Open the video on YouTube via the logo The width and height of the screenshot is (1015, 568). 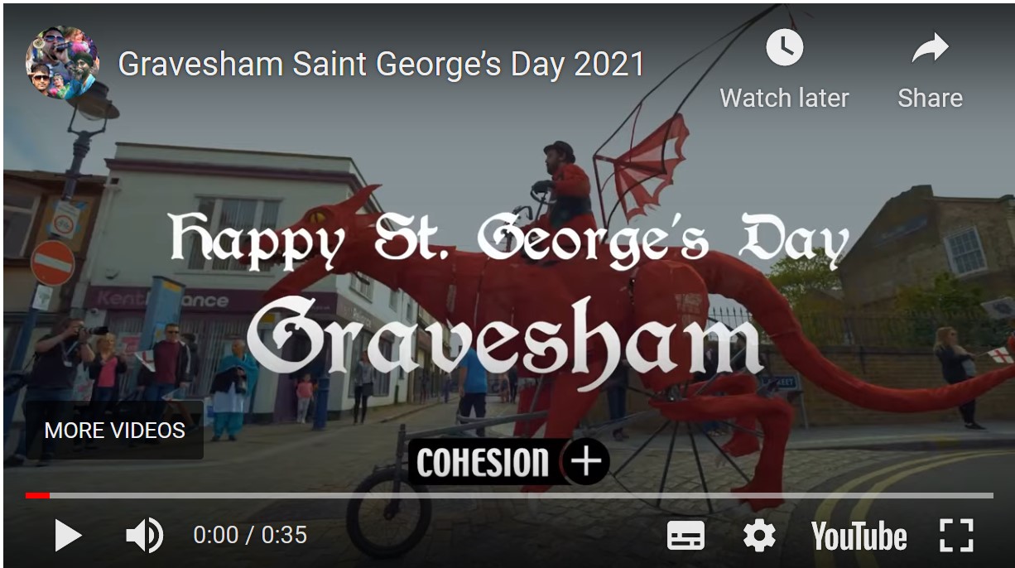tap(859, 536)
